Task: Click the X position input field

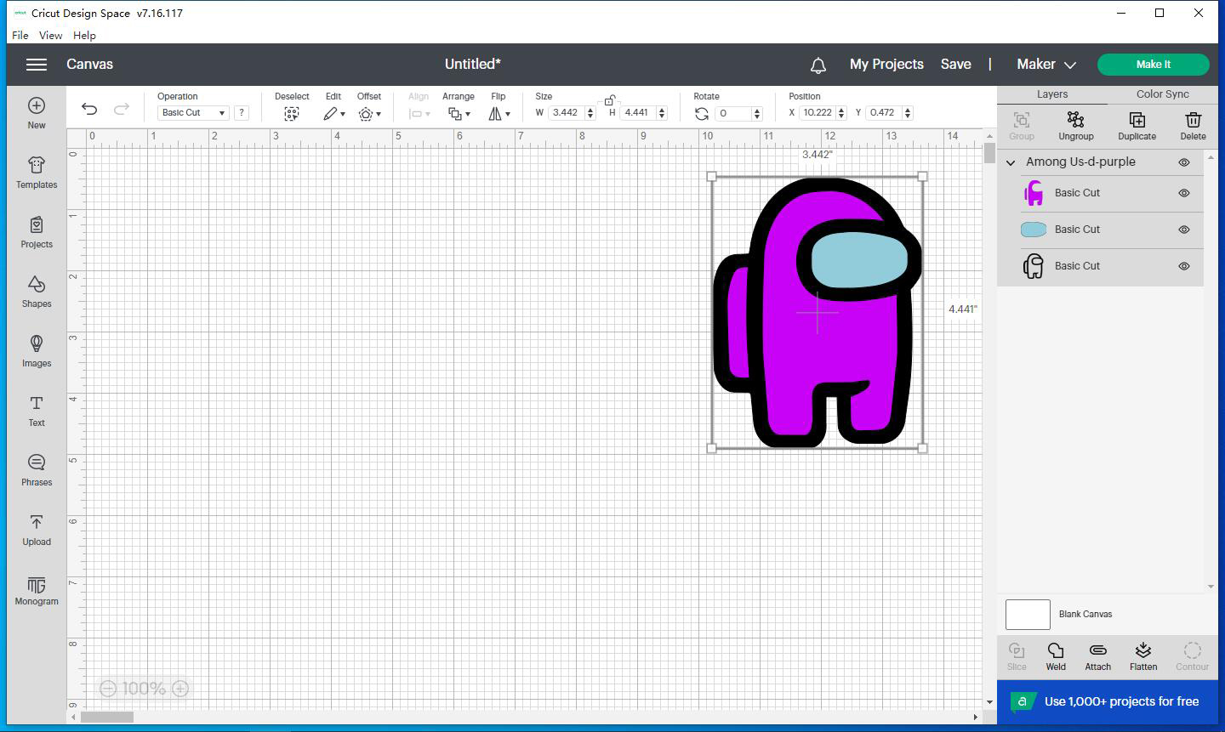Action: (x=818, y=112)
